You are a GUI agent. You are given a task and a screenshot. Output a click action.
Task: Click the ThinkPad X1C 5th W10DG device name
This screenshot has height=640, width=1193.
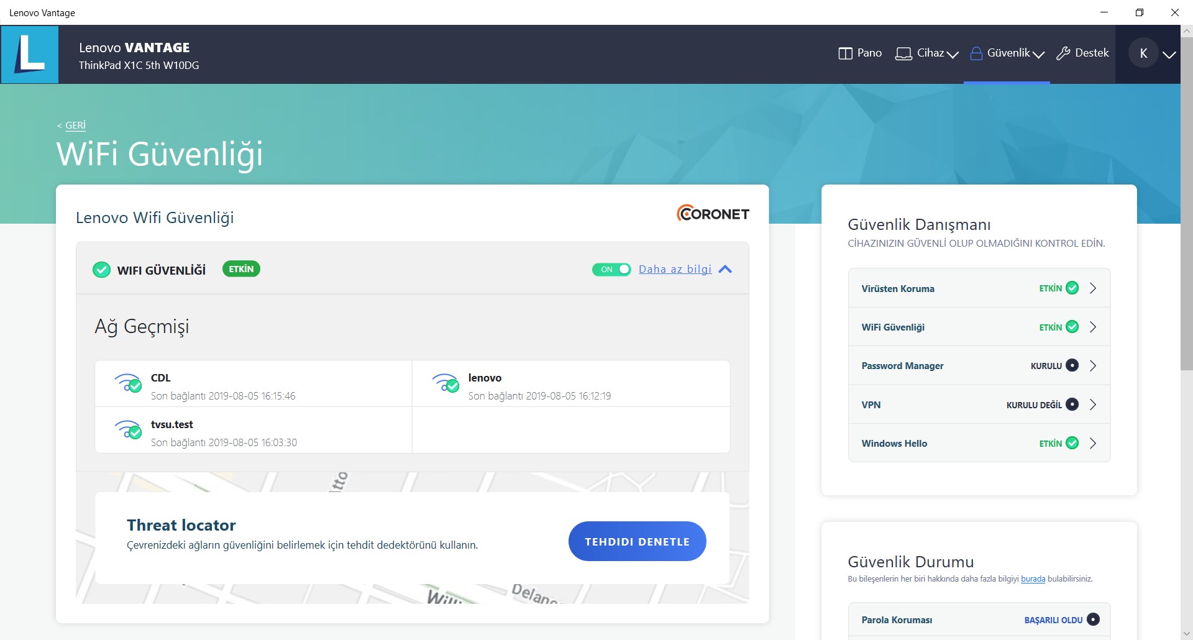(139, 65)
